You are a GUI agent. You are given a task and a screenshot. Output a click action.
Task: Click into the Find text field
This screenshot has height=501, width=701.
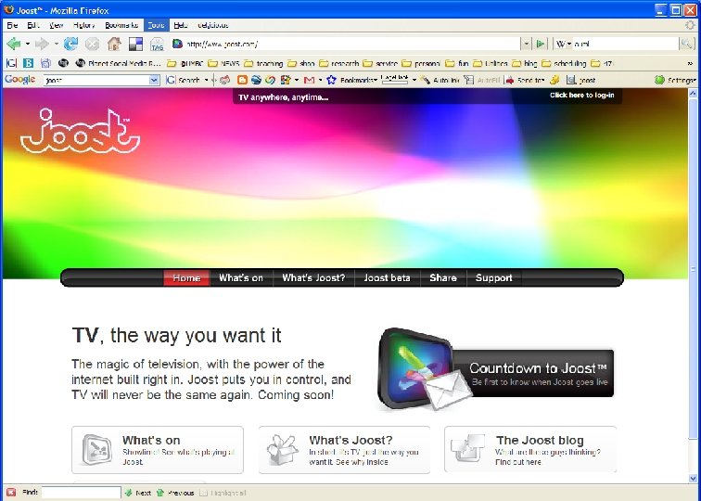81,492
